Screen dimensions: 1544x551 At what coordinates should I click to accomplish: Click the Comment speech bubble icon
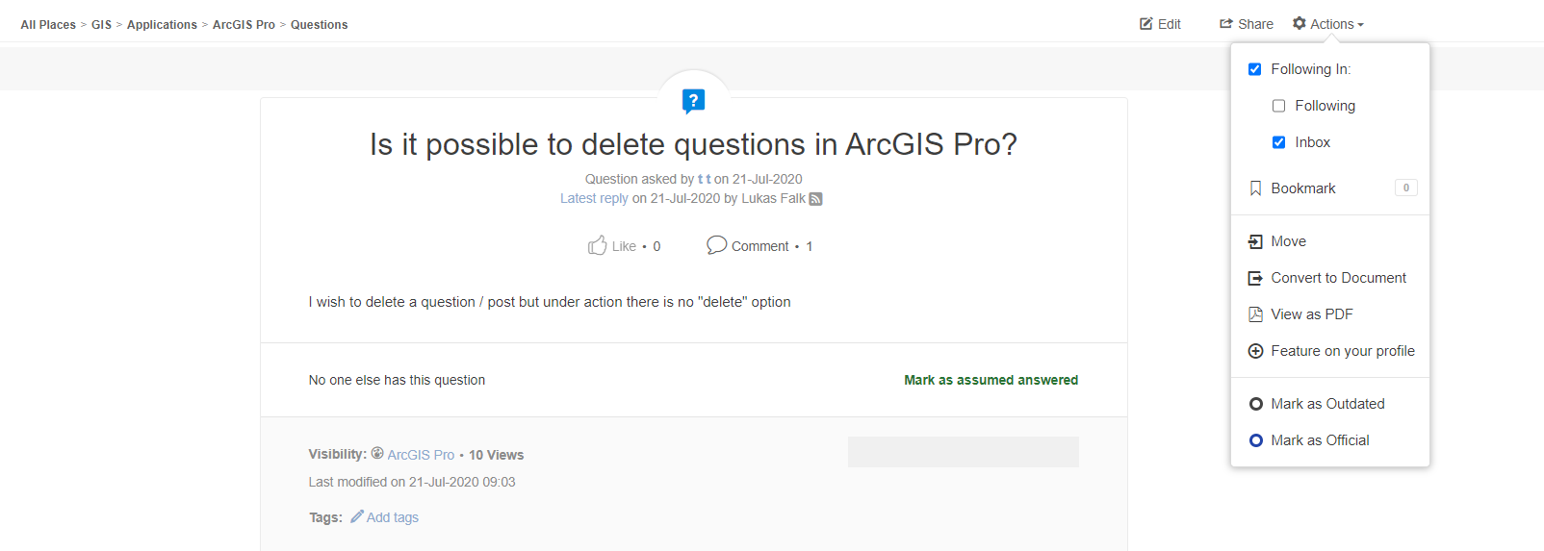pyautogui.click(x=716, y=245)
